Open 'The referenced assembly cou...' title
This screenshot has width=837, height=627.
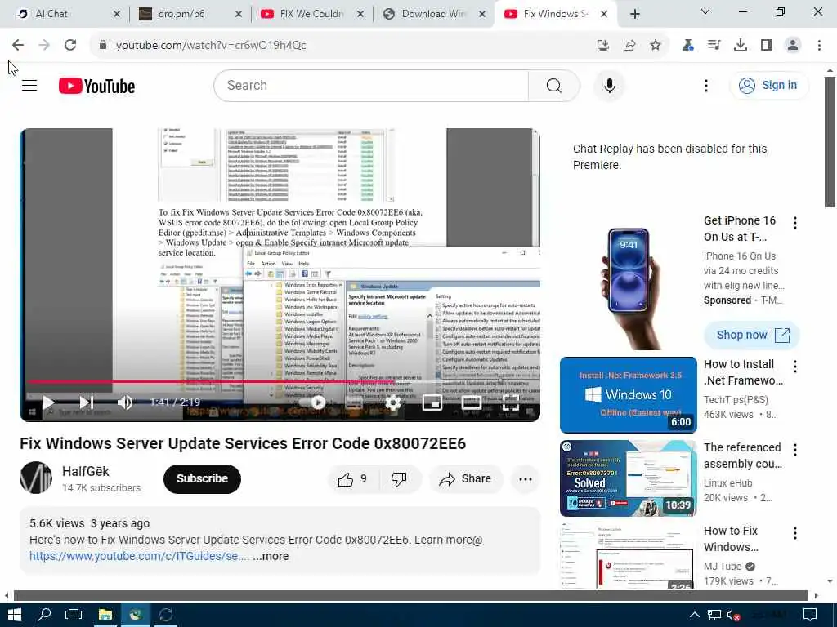pyautogui.click(x=743, y=456)
